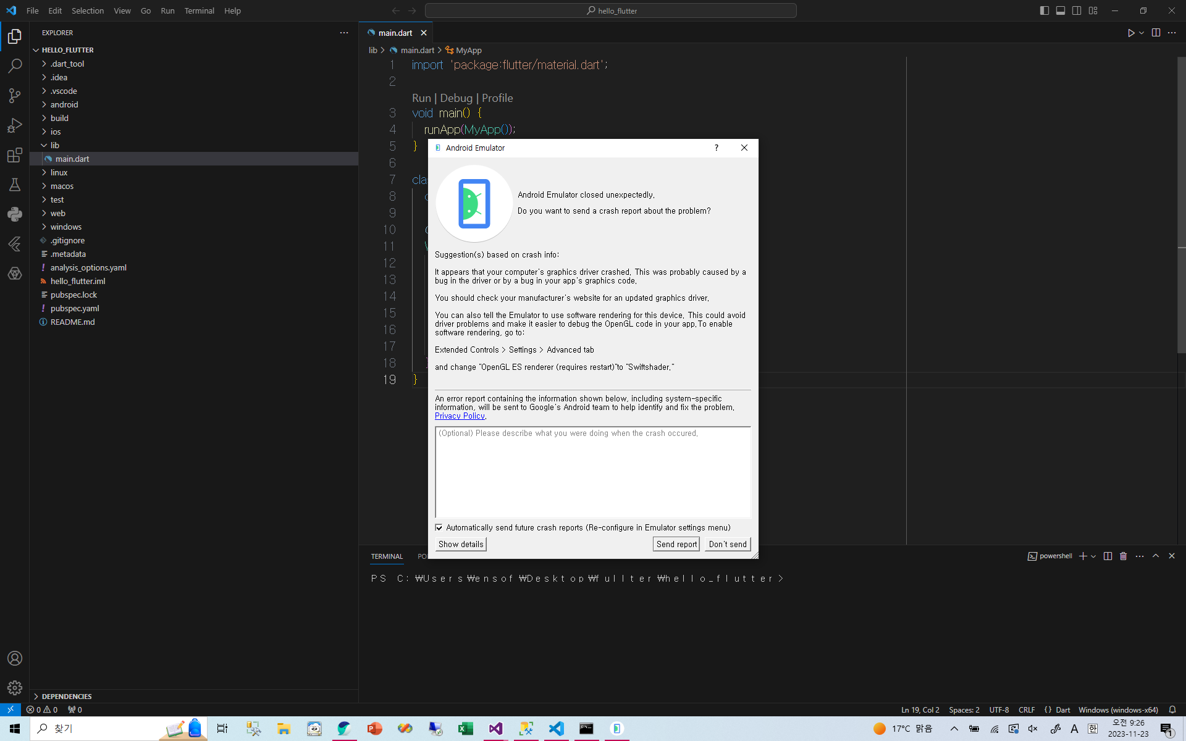This screenshot has height=741, width=1186.
Task: Open the Selection menu
Action: (x=88, y=10)
